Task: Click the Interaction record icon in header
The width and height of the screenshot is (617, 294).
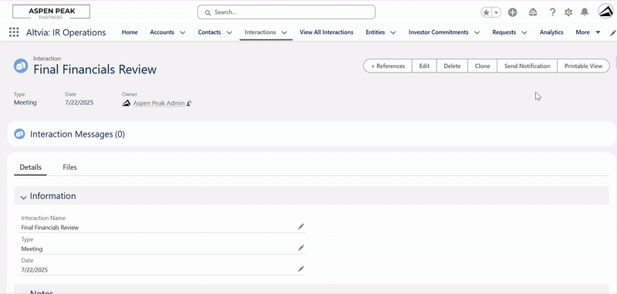Action: point(21,66)
